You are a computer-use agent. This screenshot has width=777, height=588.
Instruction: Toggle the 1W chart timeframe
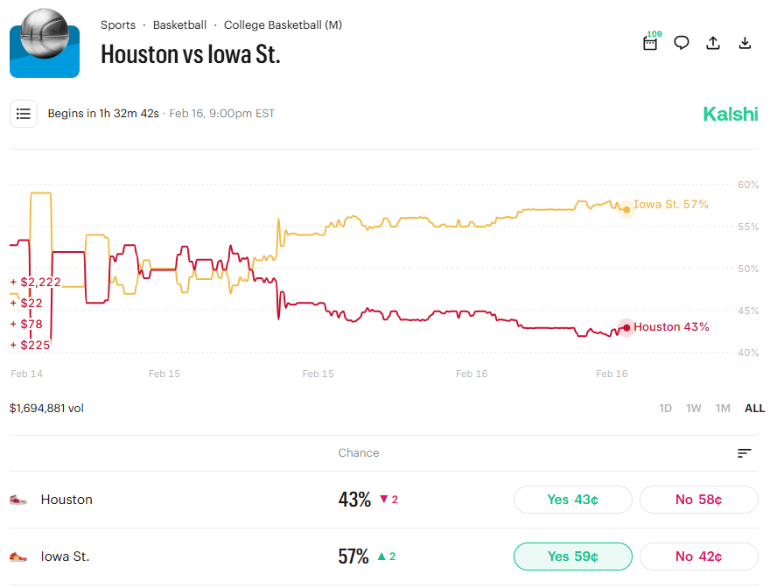click(x=694, y=408)
